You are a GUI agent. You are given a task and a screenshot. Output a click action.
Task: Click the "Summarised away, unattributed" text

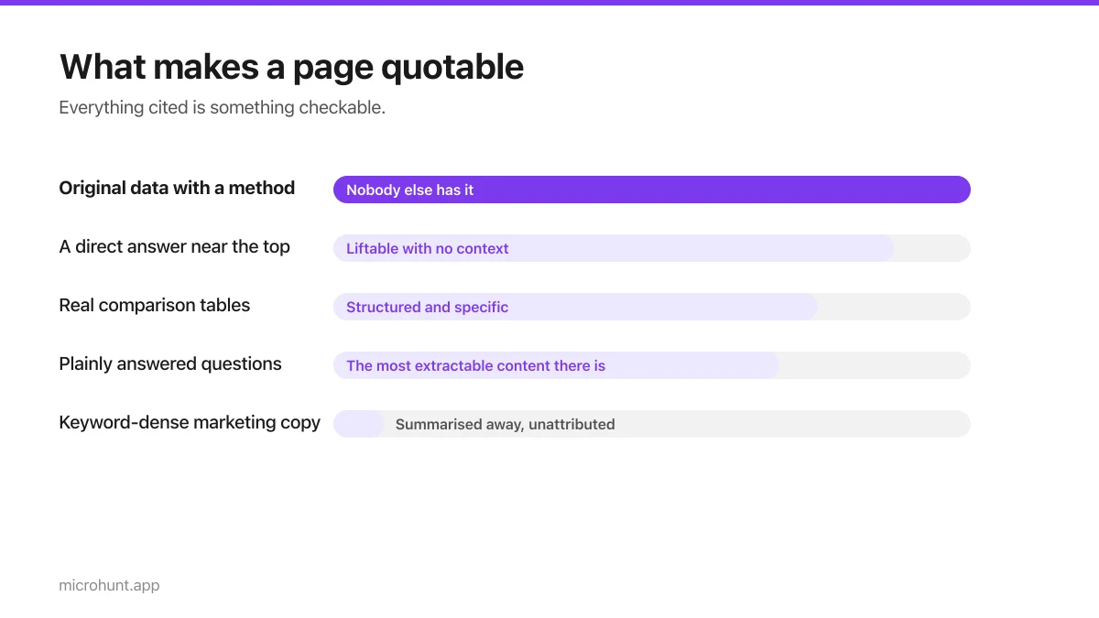[x=505, y=424]
